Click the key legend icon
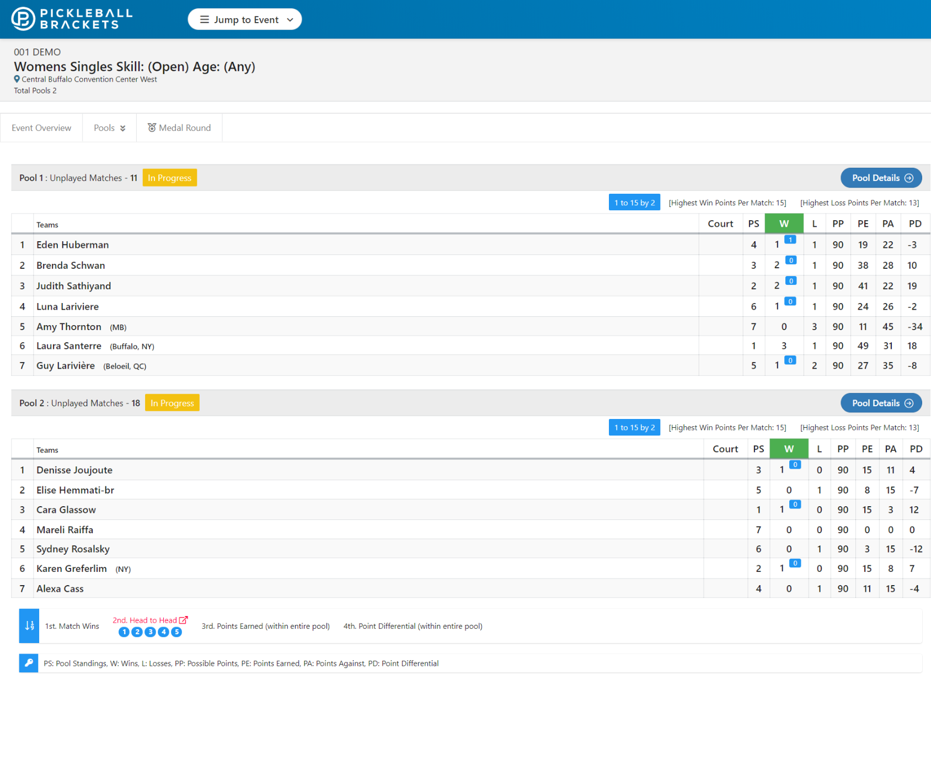 tap(29, 663)
